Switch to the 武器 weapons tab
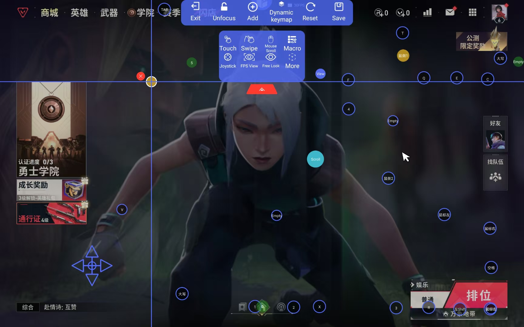 [109, 13]
